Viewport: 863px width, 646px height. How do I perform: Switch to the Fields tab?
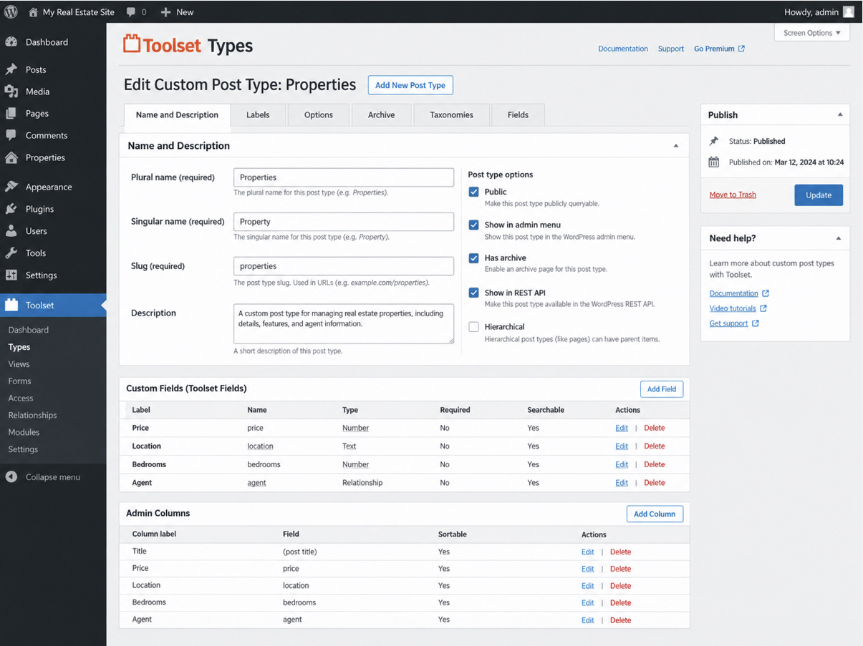[518, 114]
